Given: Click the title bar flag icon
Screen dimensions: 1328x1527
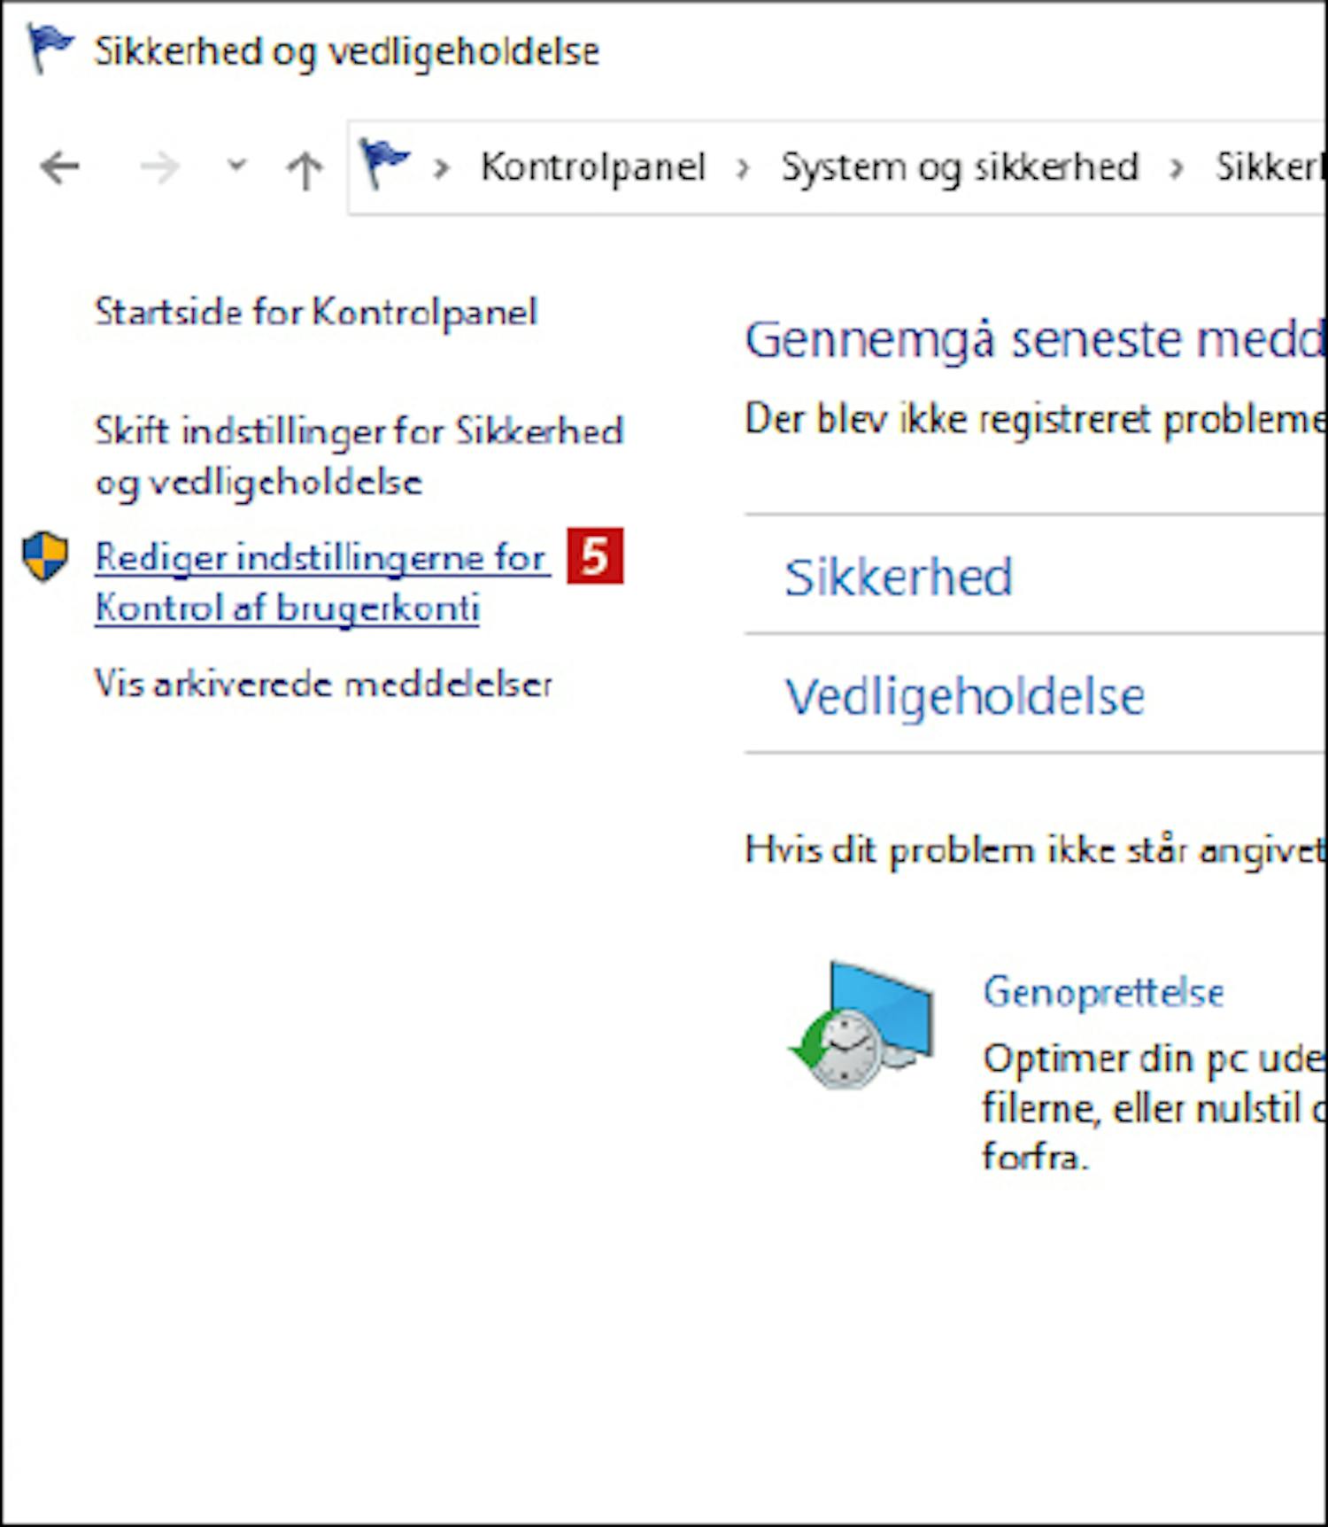Looking at the screenshot, I should [x=49, y=49].
